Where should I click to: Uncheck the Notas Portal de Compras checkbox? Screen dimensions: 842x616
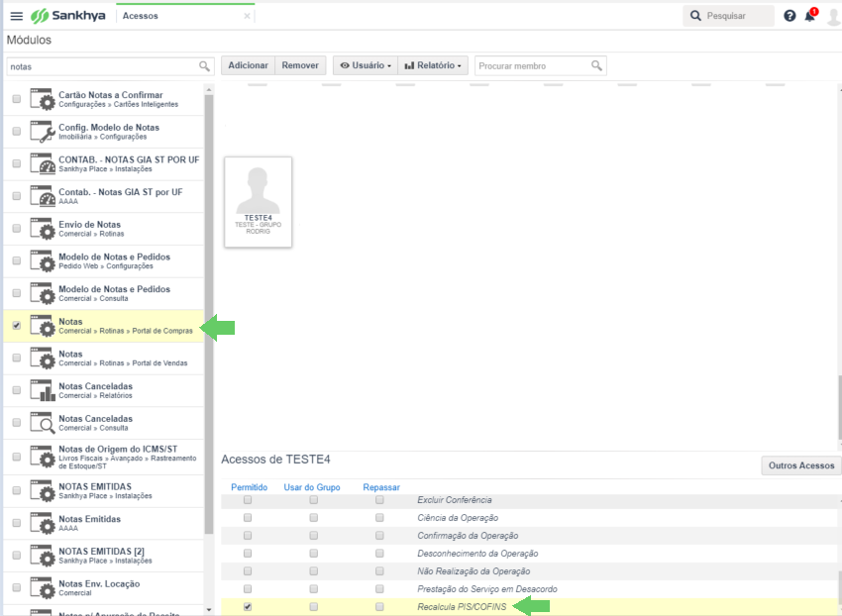17,326
